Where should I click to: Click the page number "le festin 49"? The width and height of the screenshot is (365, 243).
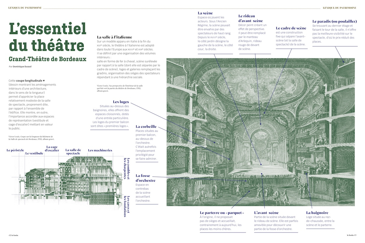(x=352, y=235)
